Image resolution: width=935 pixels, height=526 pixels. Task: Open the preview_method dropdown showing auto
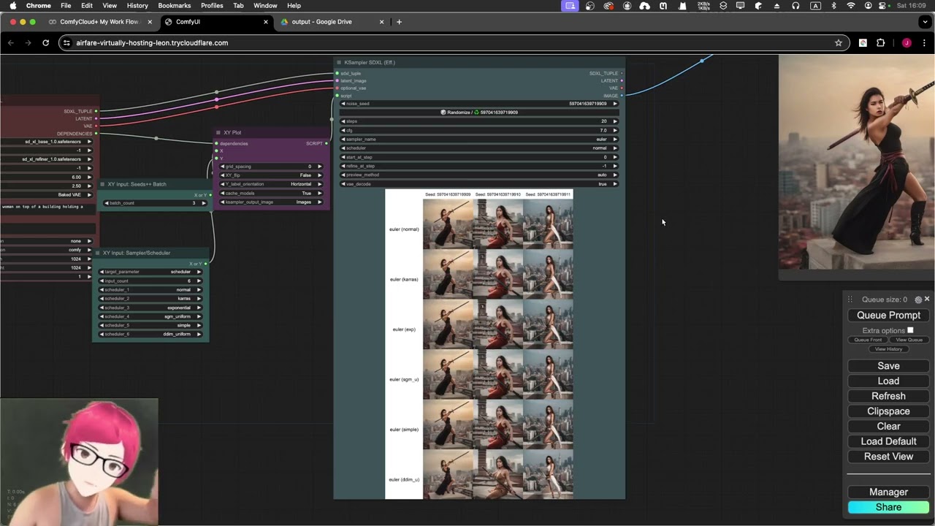(x=479, y=175)
